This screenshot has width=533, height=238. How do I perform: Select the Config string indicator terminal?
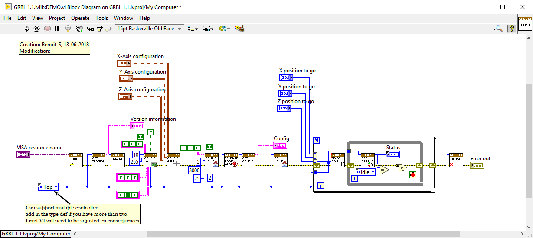pyautogui.click(x=280, y=145)
